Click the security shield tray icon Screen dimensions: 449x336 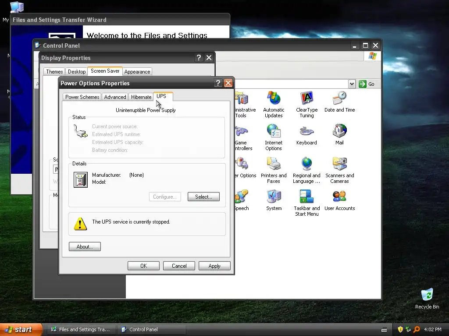coord(400,329)
